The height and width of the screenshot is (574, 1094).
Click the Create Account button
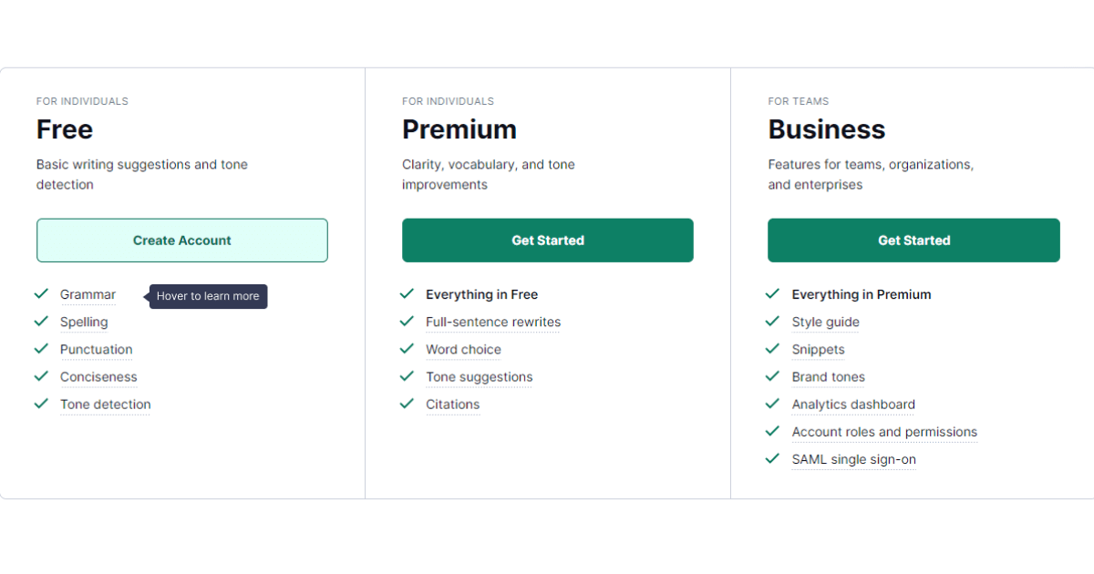[182, 241]
